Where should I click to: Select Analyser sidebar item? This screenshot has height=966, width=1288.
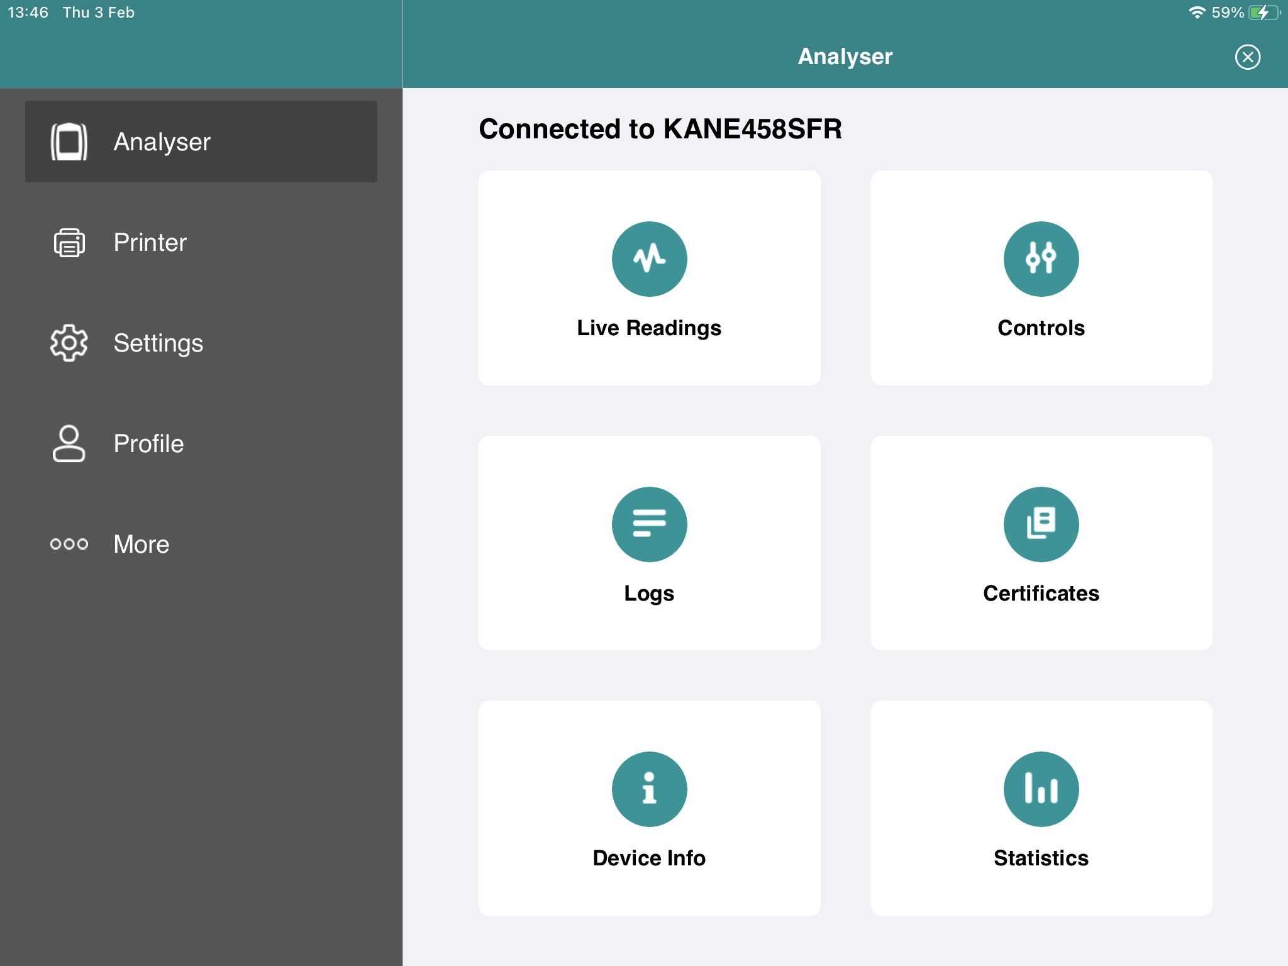[x=200, y=141]
